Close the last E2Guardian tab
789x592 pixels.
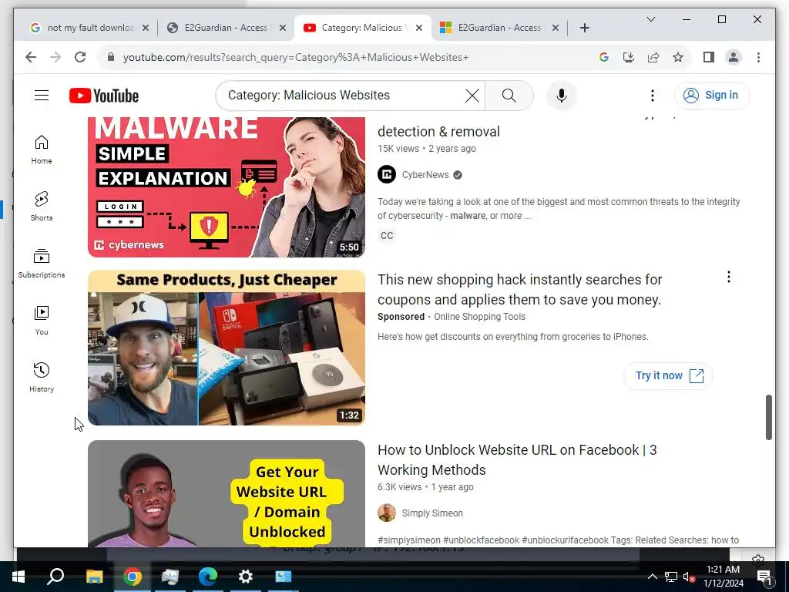[x=555, y=28]
